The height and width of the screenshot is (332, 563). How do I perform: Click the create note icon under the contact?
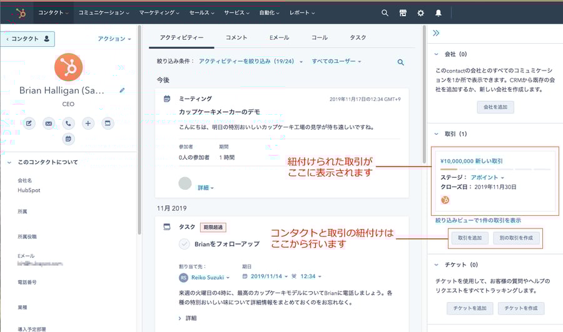pyautogui.click(x=29, y=124)
